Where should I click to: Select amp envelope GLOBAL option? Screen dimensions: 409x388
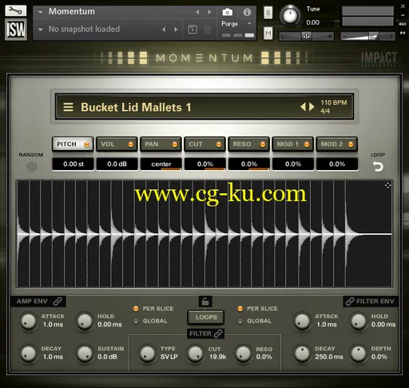click(x=150, y=321)
